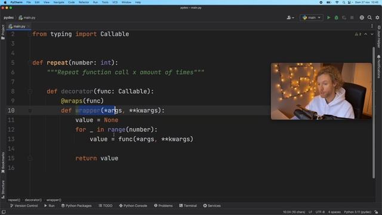Click the read-only lock icon in status bar
This screenshot has width=382, height=215.
[x=377, y=212]
